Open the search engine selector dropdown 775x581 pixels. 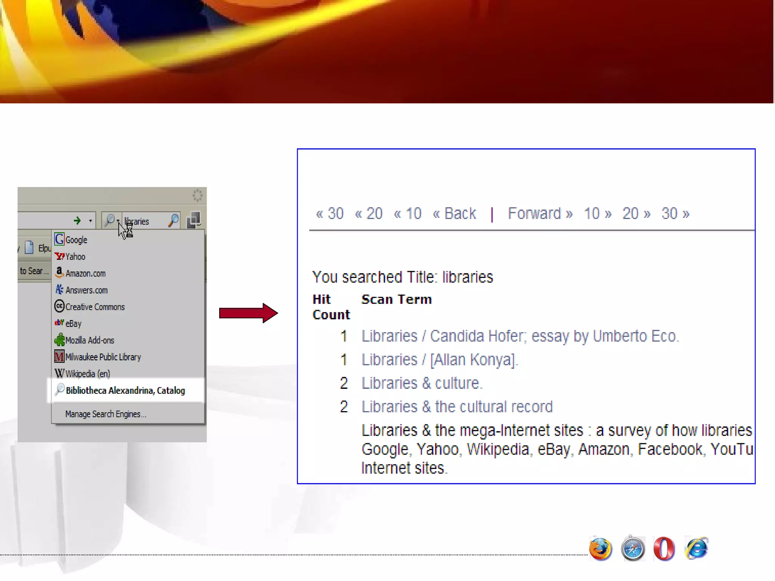click(x=112, y=220)
